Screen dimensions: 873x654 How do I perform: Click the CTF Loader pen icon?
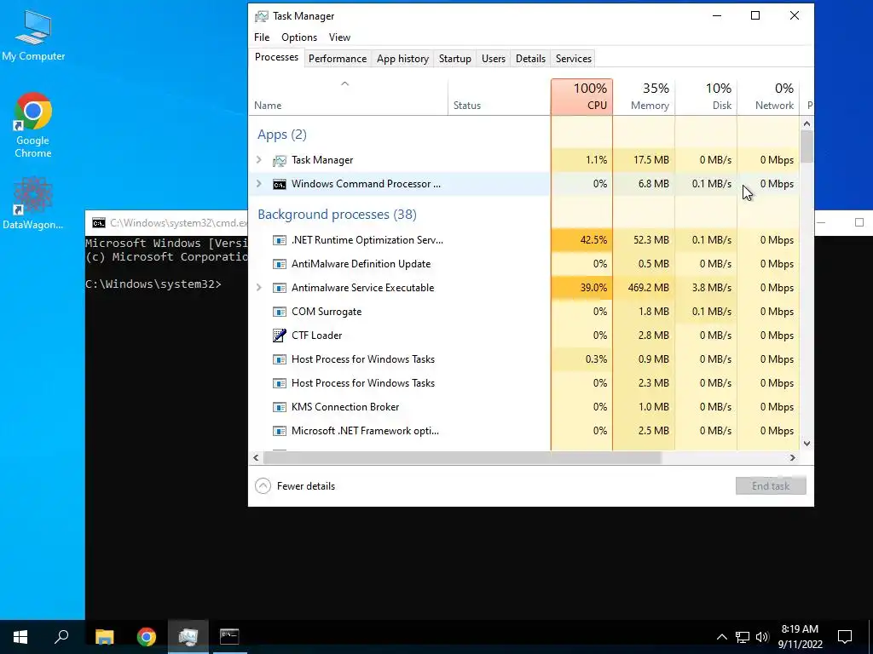[x=279, y=336]
